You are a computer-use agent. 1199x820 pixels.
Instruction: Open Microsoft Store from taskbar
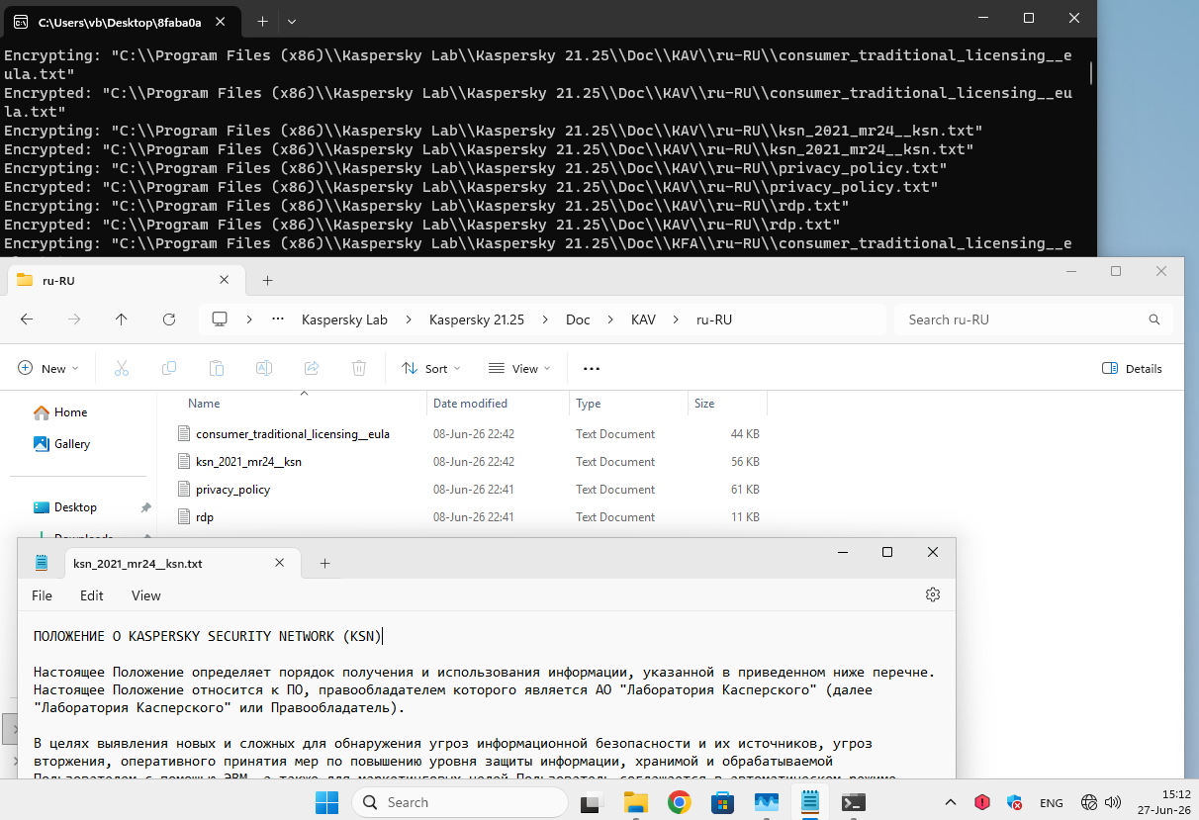click(x=722, y=801)
